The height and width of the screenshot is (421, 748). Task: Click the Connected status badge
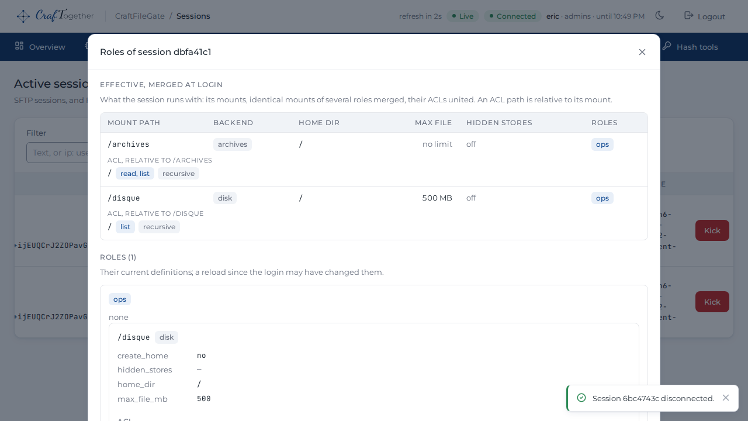coord(512,16)
